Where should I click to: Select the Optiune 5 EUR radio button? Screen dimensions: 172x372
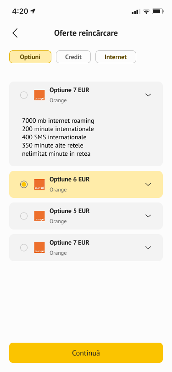click(x=24, y=216)
